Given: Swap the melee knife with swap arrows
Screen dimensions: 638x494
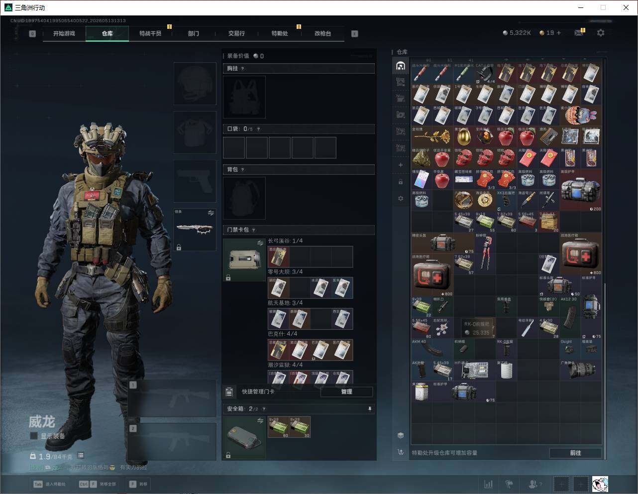Looking at the screenshot, I should click(211, 213).
